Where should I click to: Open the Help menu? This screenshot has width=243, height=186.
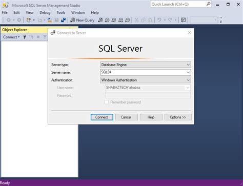[x=95, y=13]
